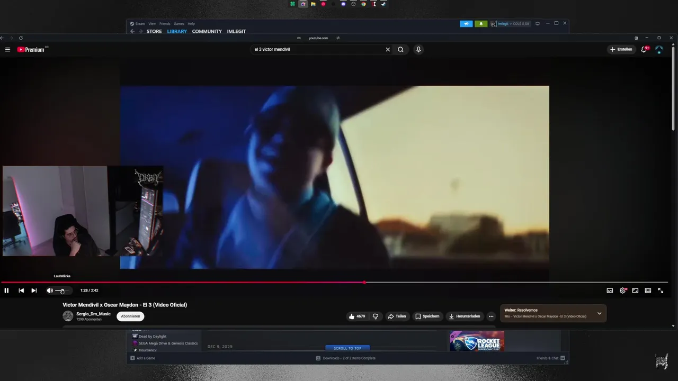Skip to the previous video
The width and height of the screenshot is (678, 381).
[21, 291]
